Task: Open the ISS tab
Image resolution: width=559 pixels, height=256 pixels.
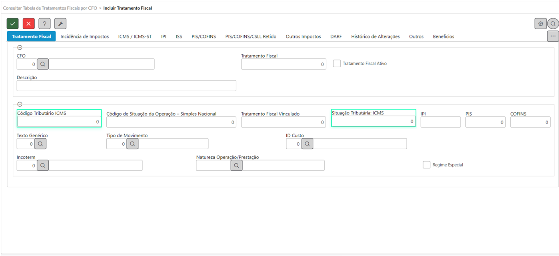Action: [179, 36]
